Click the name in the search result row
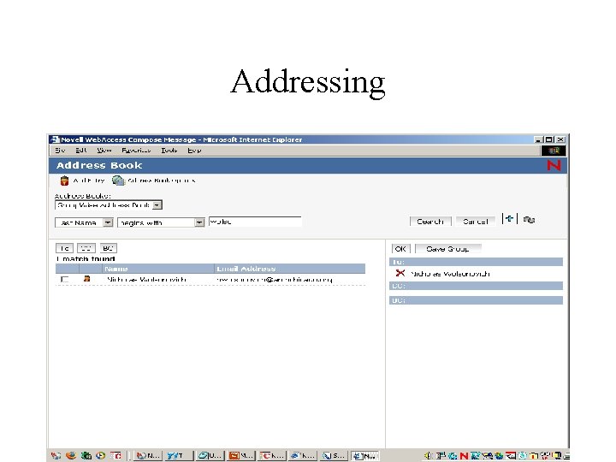 [x=146, y=279]
